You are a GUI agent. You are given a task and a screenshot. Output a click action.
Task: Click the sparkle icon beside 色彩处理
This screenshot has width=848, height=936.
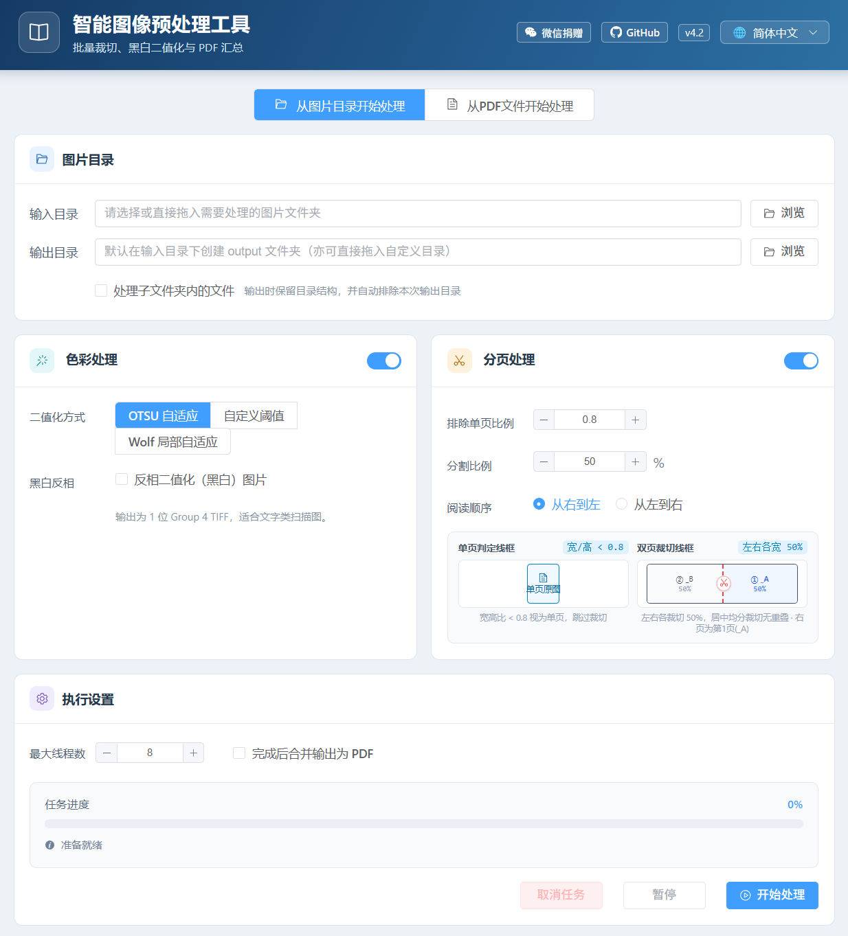(42, 360)
